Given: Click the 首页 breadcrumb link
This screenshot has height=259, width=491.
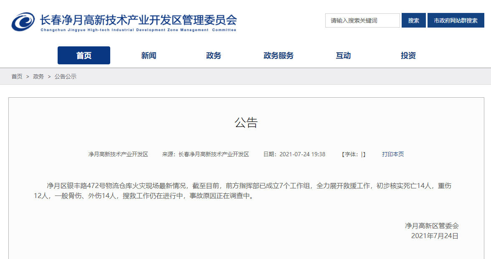Looking at the screenshot, I should point(17,76).
